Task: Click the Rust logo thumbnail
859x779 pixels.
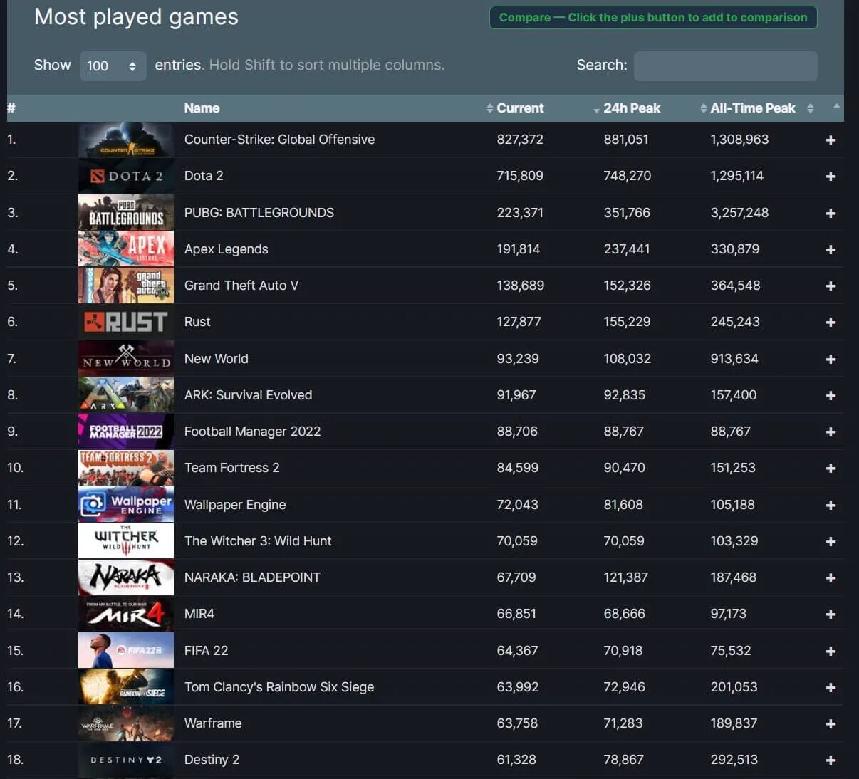Action: click(126, 322)
